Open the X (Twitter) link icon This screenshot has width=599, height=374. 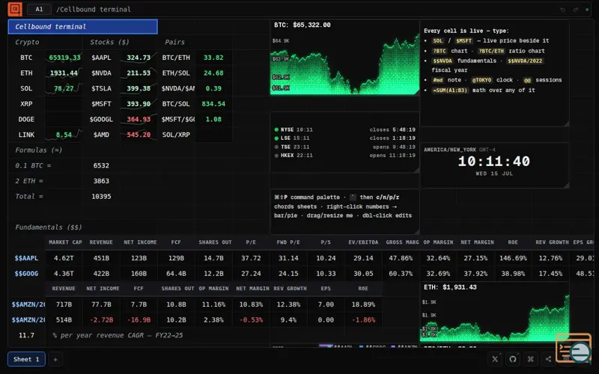coord(495,359)
